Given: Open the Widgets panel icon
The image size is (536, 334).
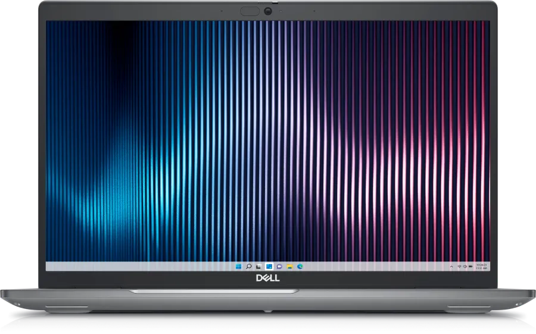Looking at the screenshot, I should click(x=269, y=266).
